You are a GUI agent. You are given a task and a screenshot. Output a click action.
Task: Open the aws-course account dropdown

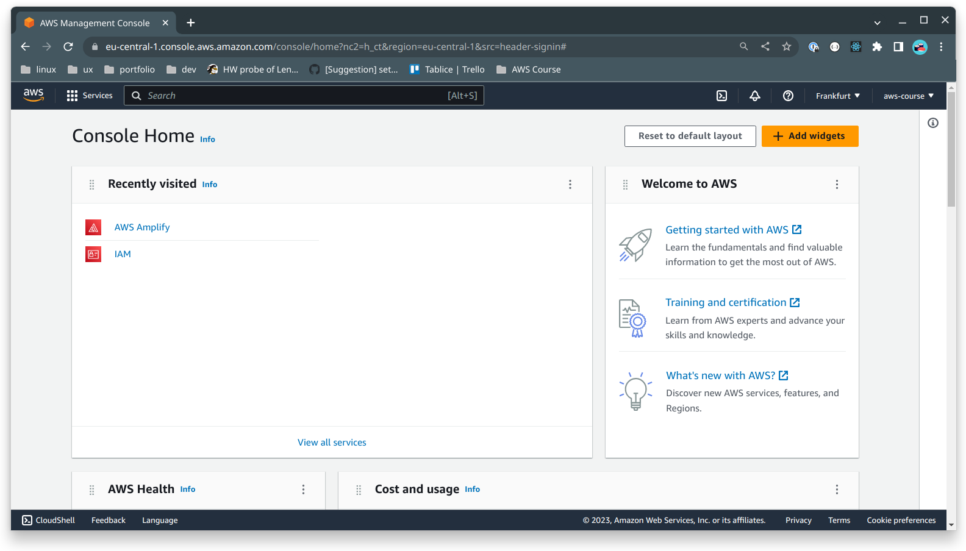pyautogui.click(x=909, y=96)
